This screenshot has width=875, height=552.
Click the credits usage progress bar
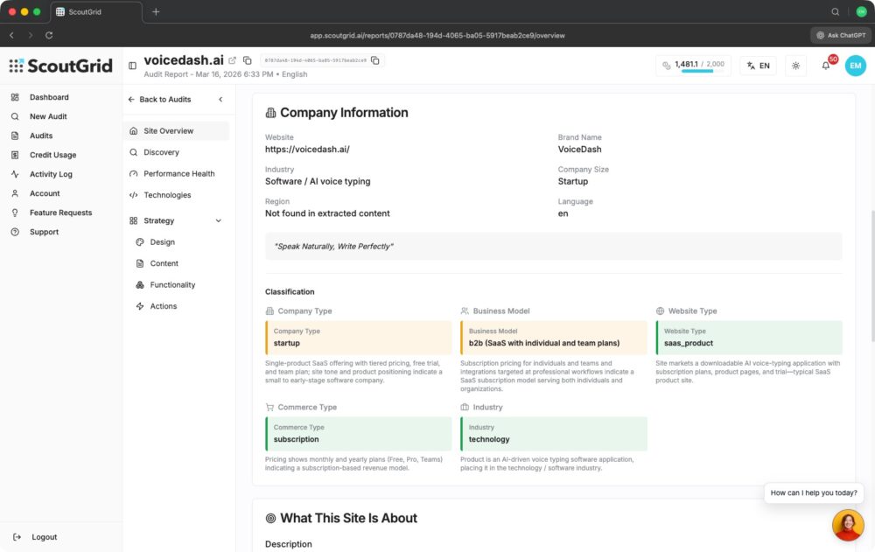point(696,72)
